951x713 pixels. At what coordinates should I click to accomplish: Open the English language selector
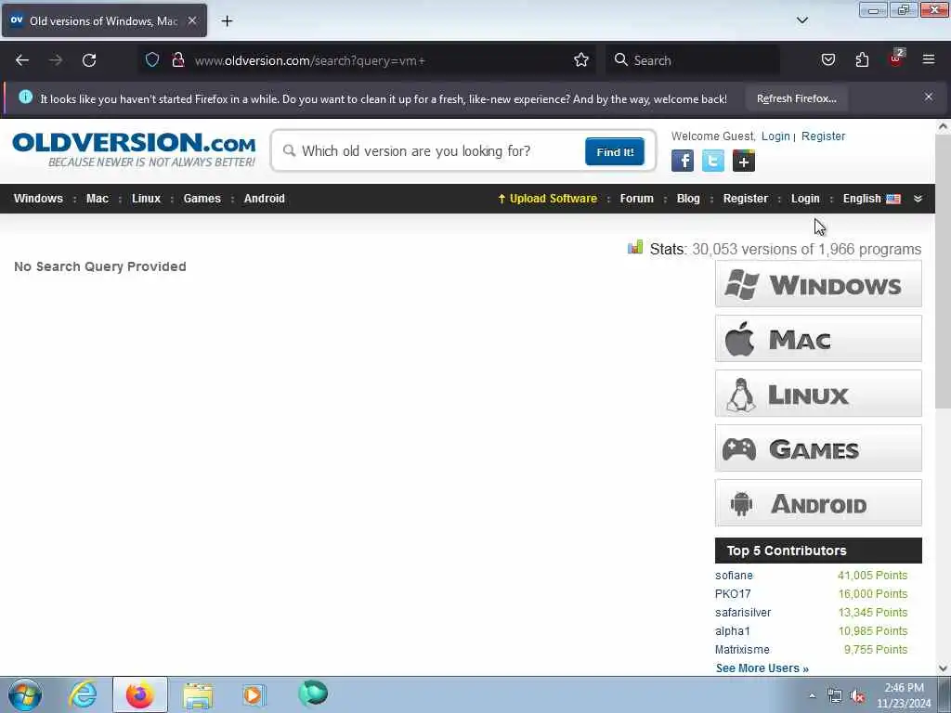(x=871, y=199)
